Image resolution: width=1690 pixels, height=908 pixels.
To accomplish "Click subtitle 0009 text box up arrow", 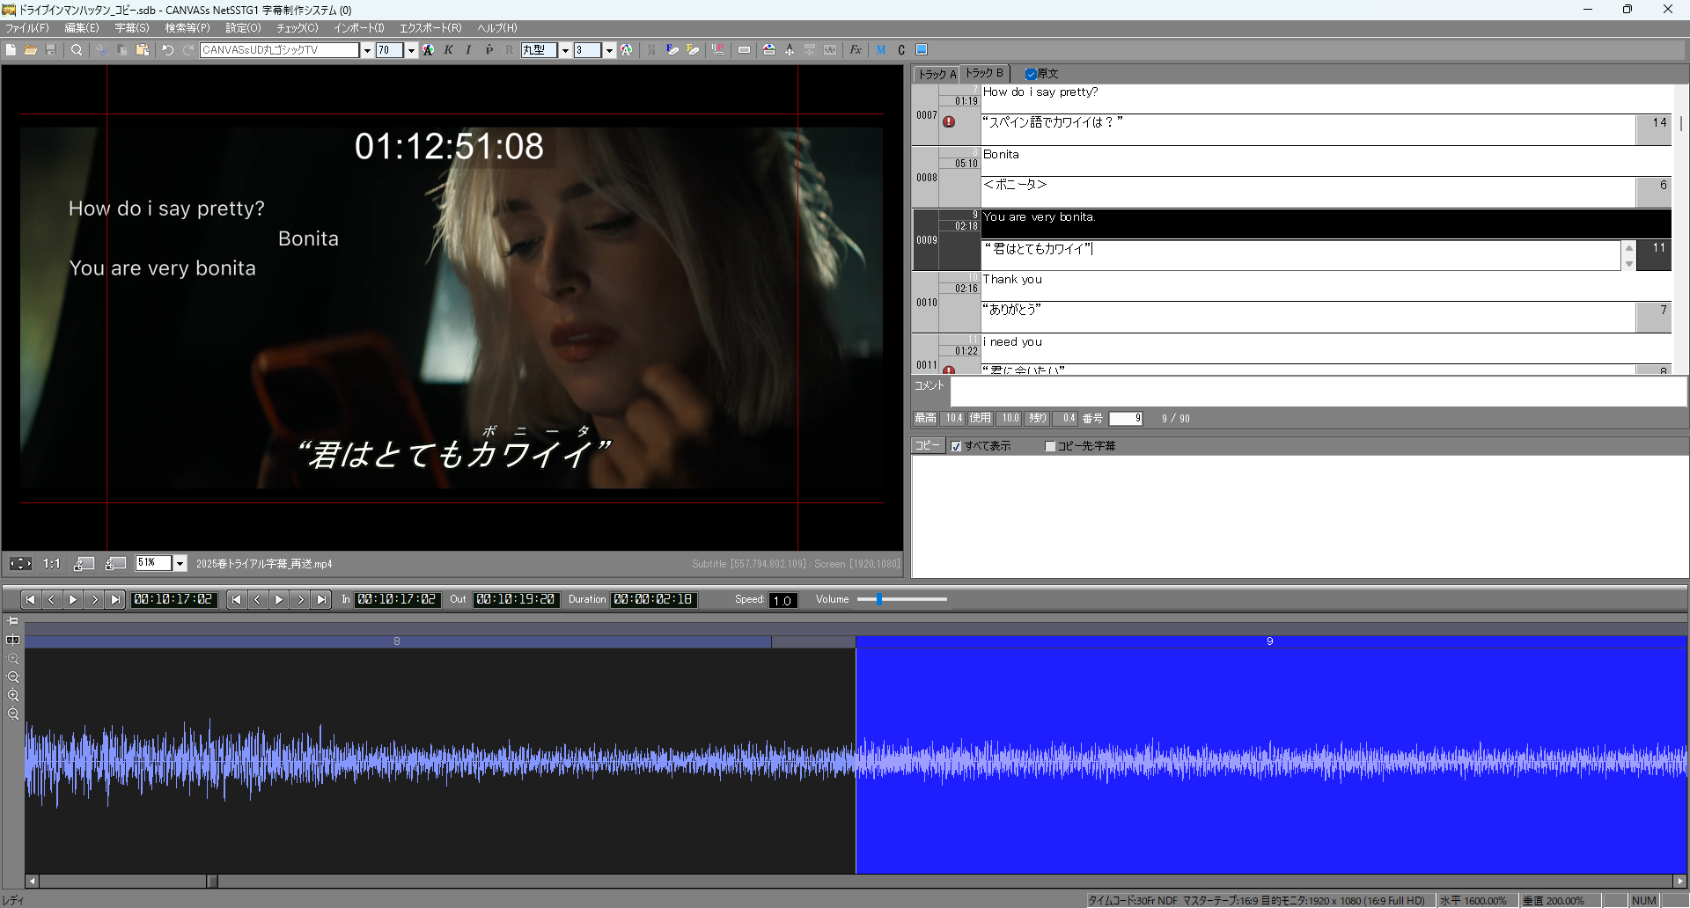I will (1628, 247).
